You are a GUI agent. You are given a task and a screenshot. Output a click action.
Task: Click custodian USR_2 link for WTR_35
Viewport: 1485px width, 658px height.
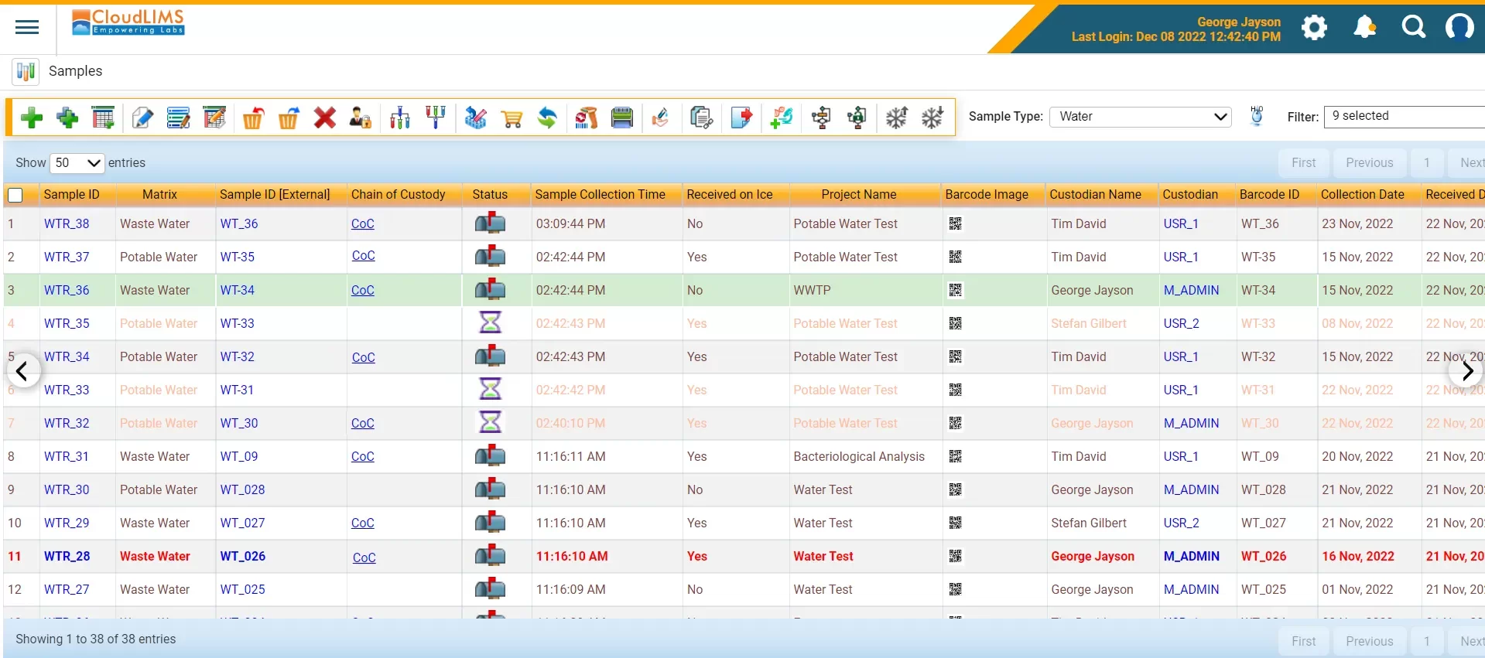1181,324
